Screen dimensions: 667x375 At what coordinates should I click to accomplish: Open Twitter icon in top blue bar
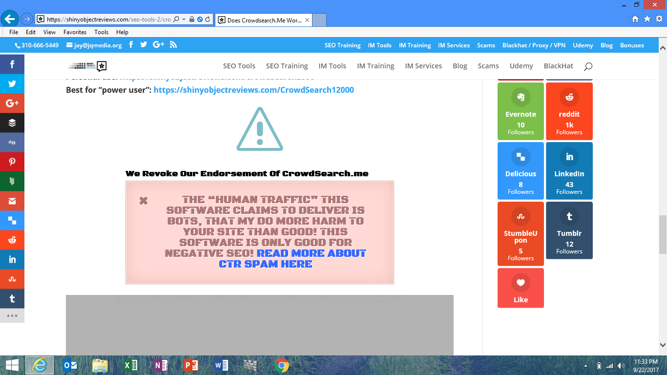tap(144, 45)
